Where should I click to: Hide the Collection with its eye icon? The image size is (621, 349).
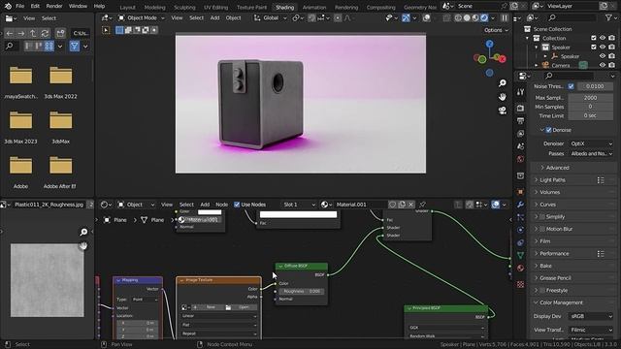click(x=603, y=38)
